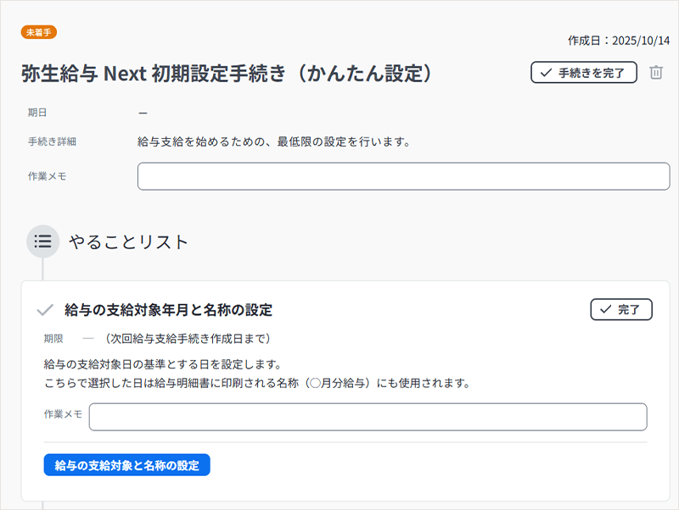Select the やることリスト heading text
Image resolution: width=679 pixels, height=510 pixels.
pos(128,241)
